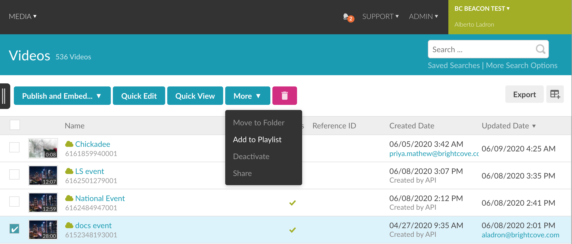Click the pink trash delete icon

click(284, 96)
